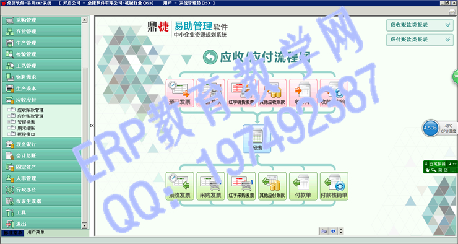This screenshot has width=458, height=244.
Task: Click the sidebar scrollbar down arrow
Action: point(84,225)
